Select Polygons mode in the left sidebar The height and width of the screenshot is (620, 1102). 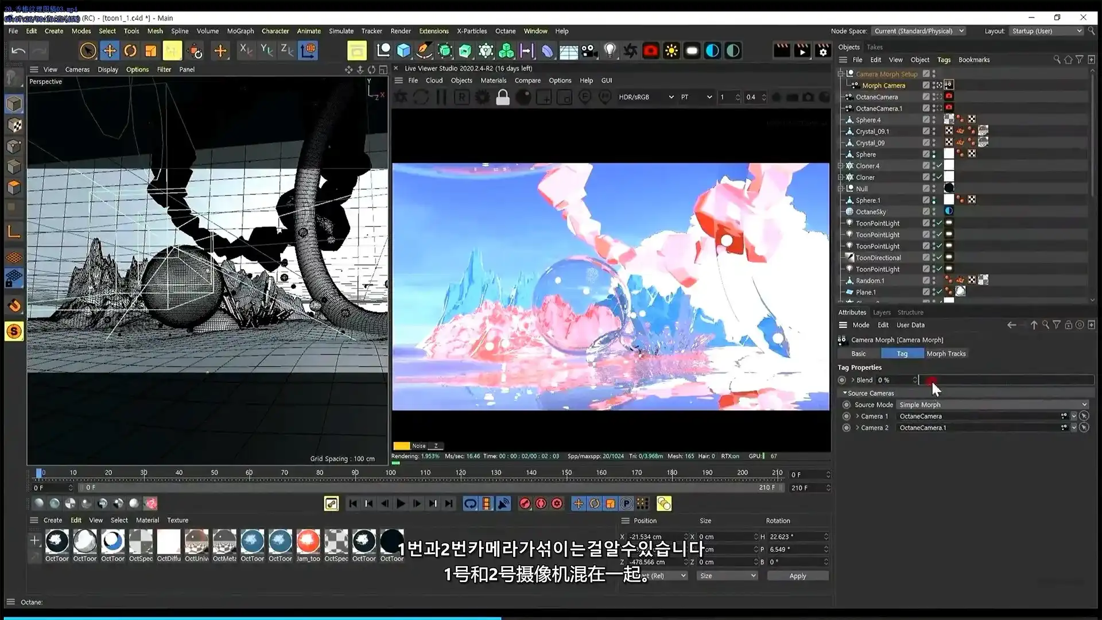(14, 166)
